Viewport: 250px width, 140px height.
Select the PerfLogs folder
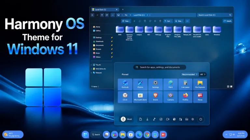click(158, 31)
